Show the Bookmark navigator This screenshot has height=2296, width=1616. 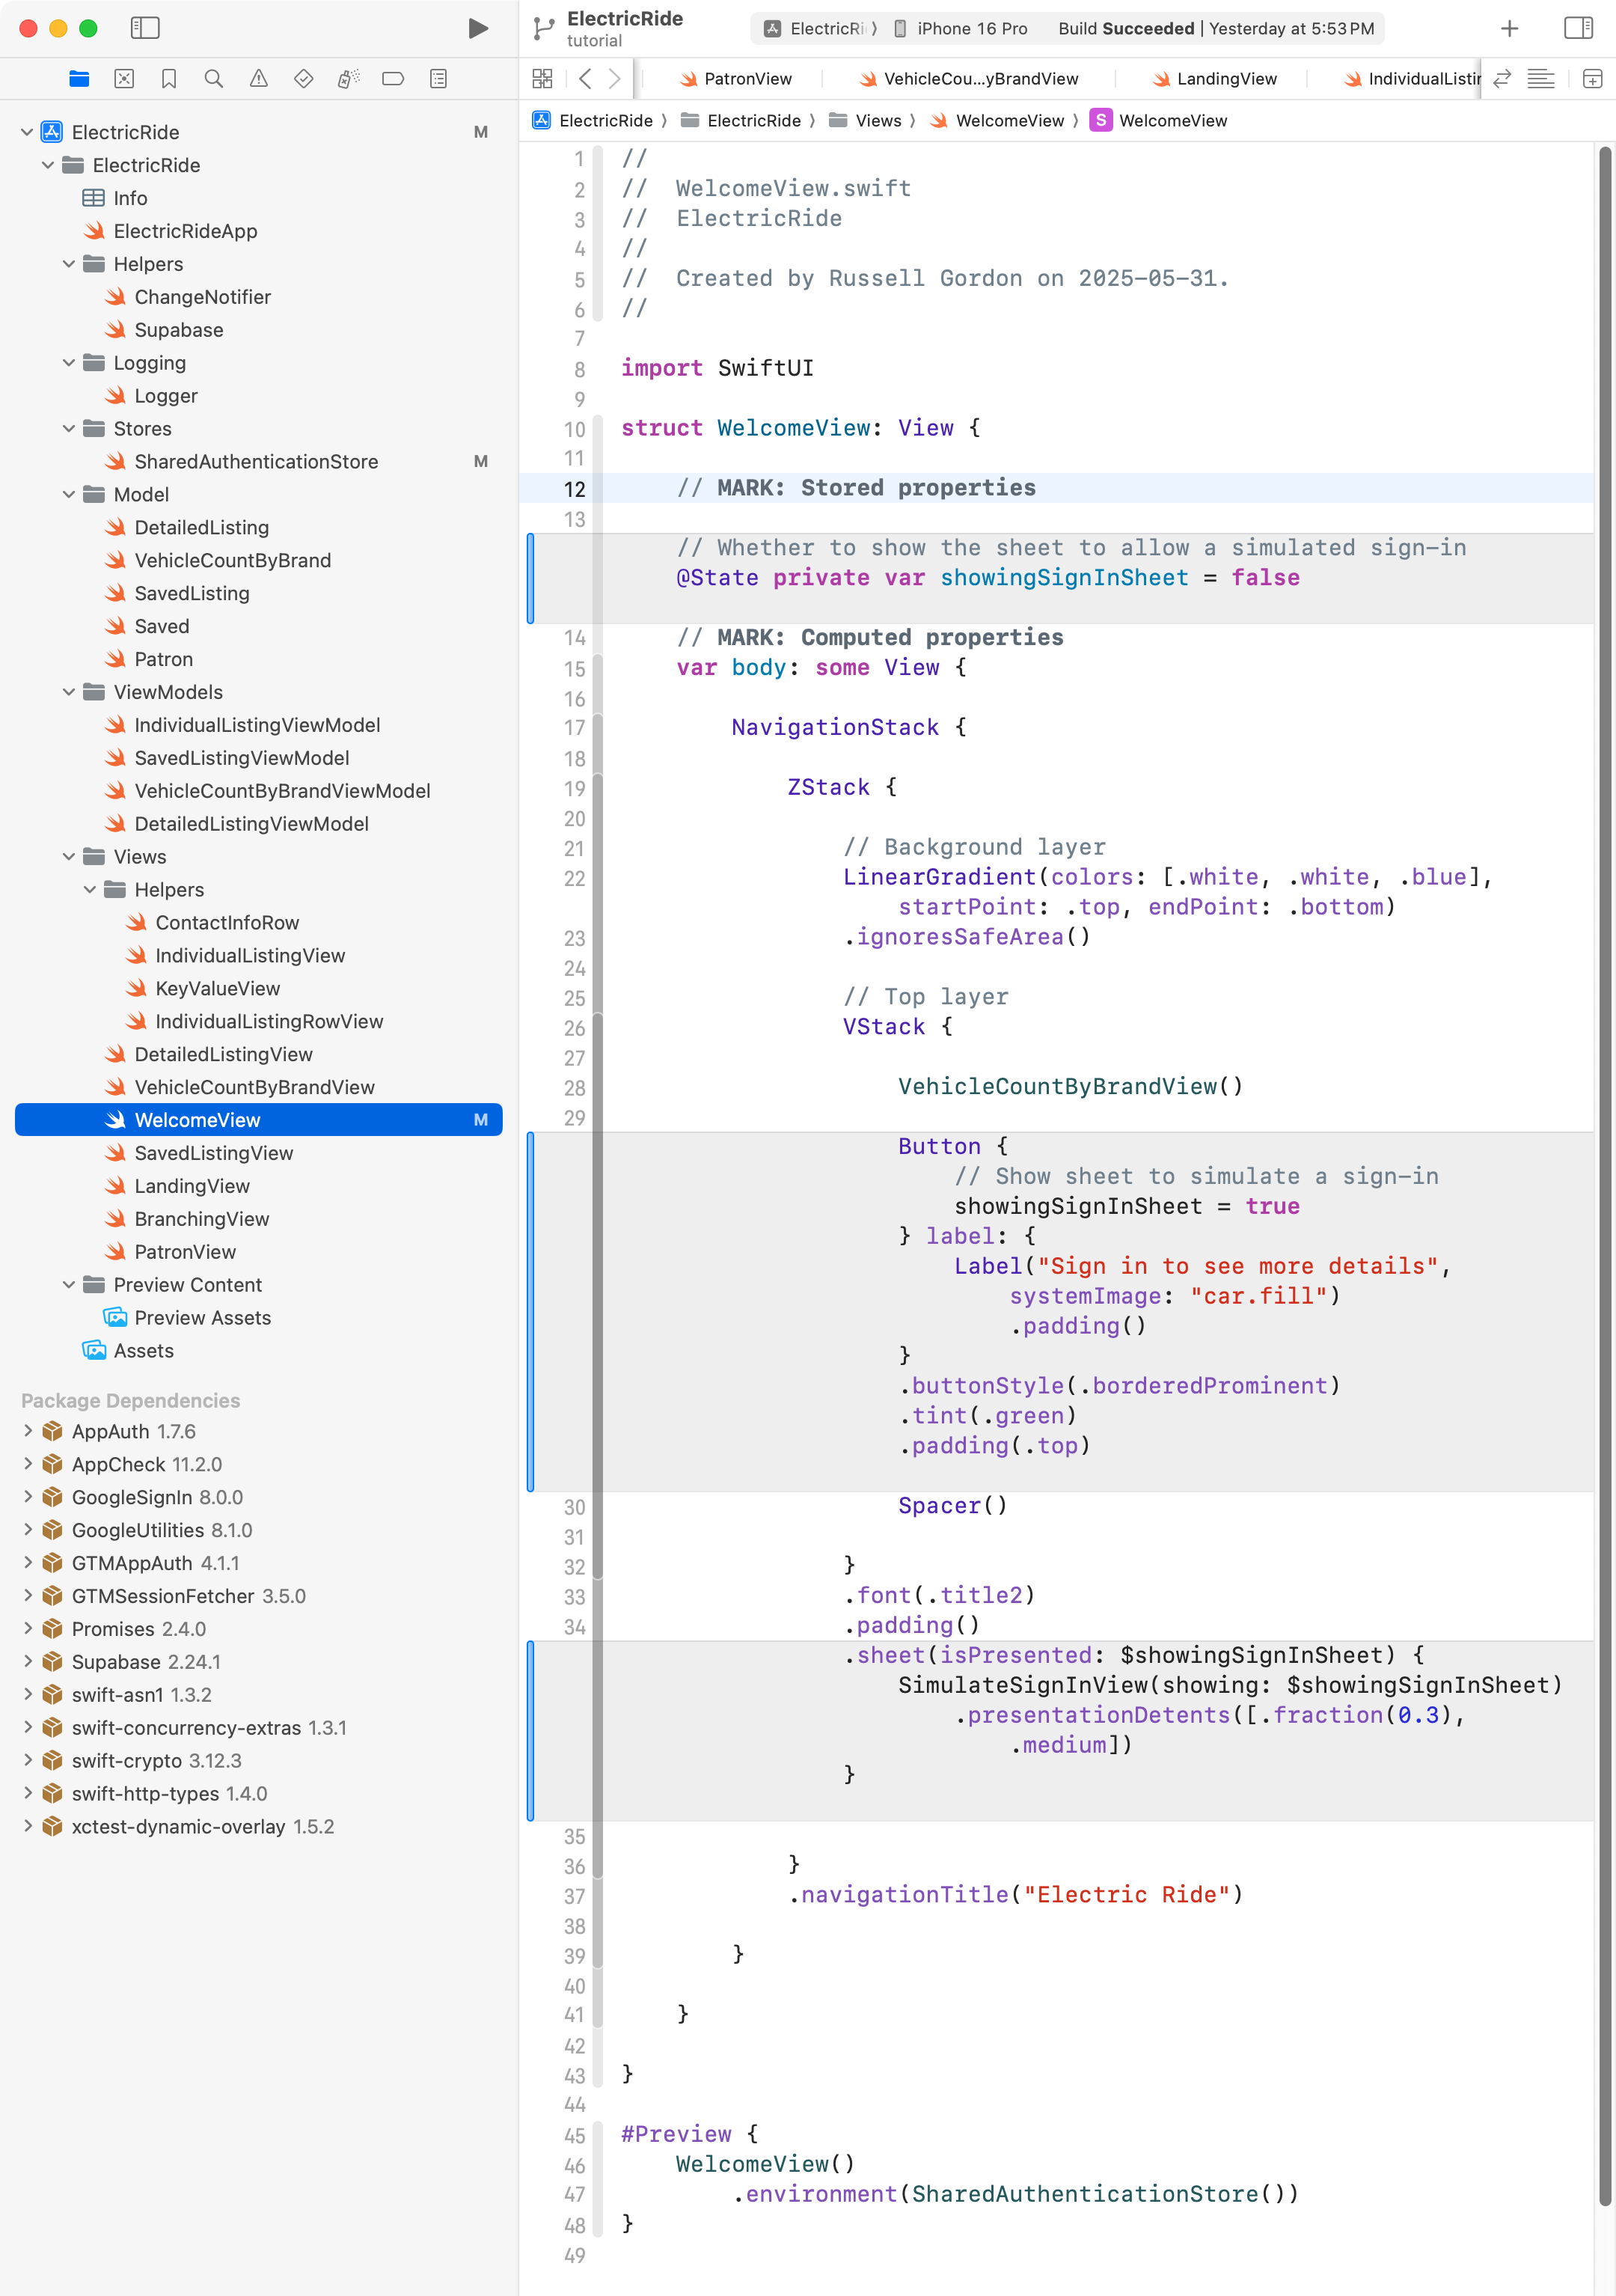[x=169, y=79]
